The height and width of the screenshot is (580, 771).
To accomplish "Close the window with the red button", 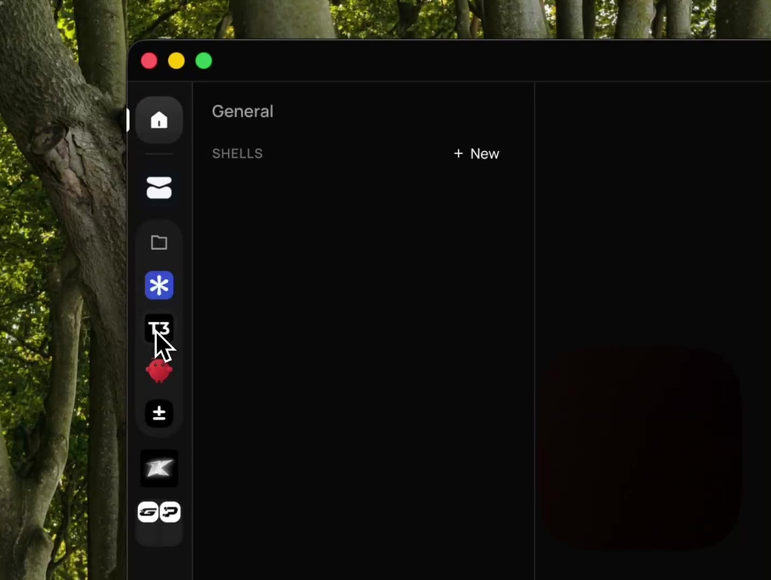I will pos(149,61).
